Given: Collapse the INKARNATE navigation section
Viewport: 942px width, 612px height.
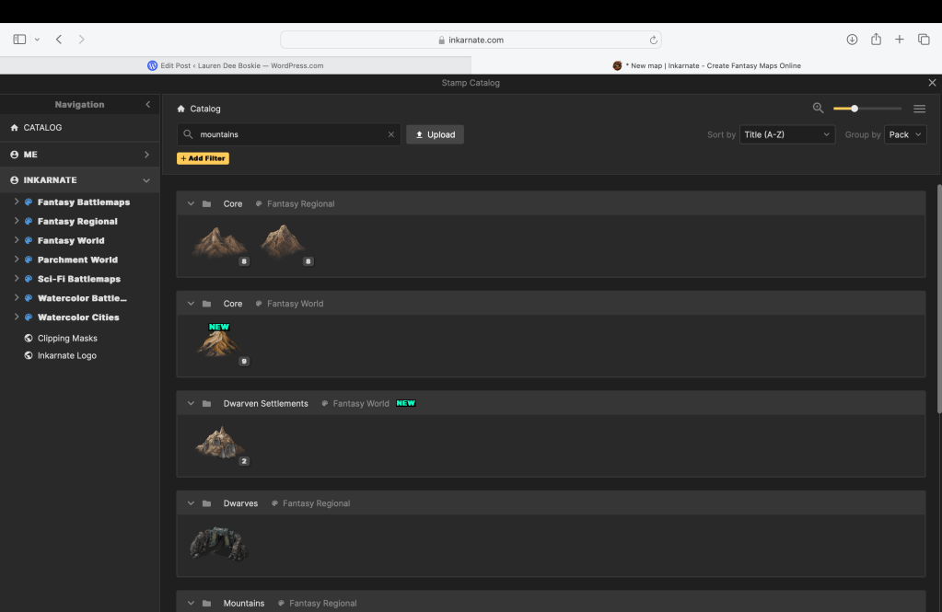Looking at the screenshot, I should click(x=146, y=180).
